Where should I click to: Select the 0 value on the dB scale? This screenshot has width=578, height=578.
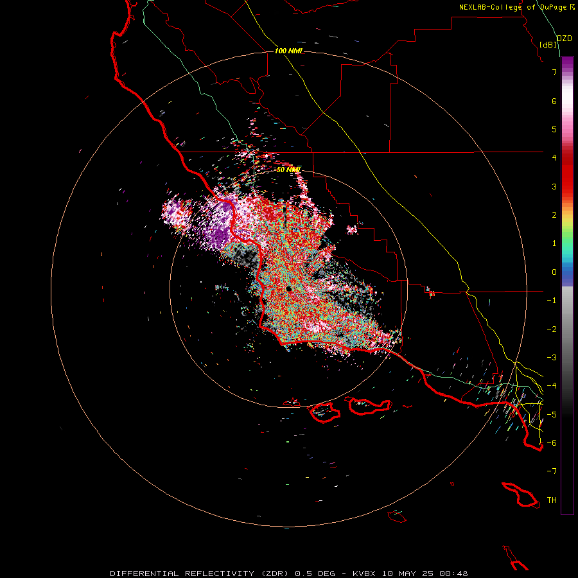[x=554, y=272]
